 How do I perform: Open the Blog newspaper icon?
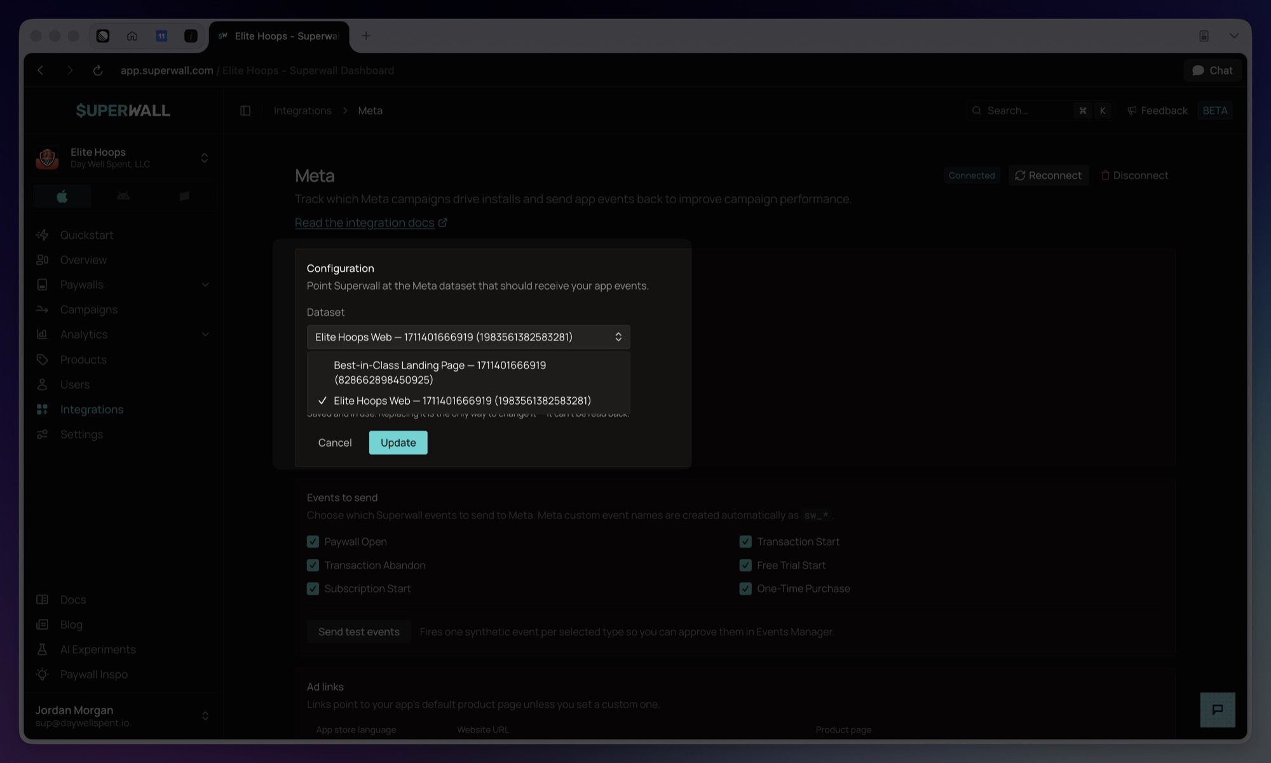tap(43, 625)
